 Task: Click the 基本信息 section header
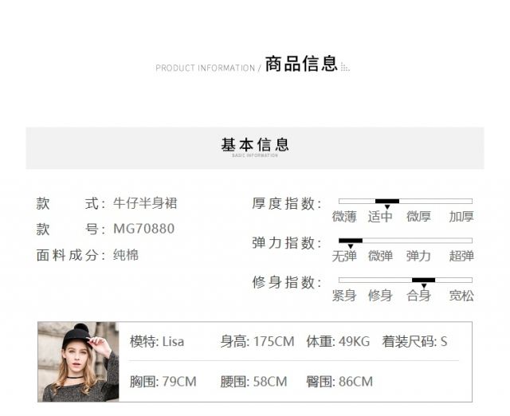pyautogui.click(x=255, y=145)
